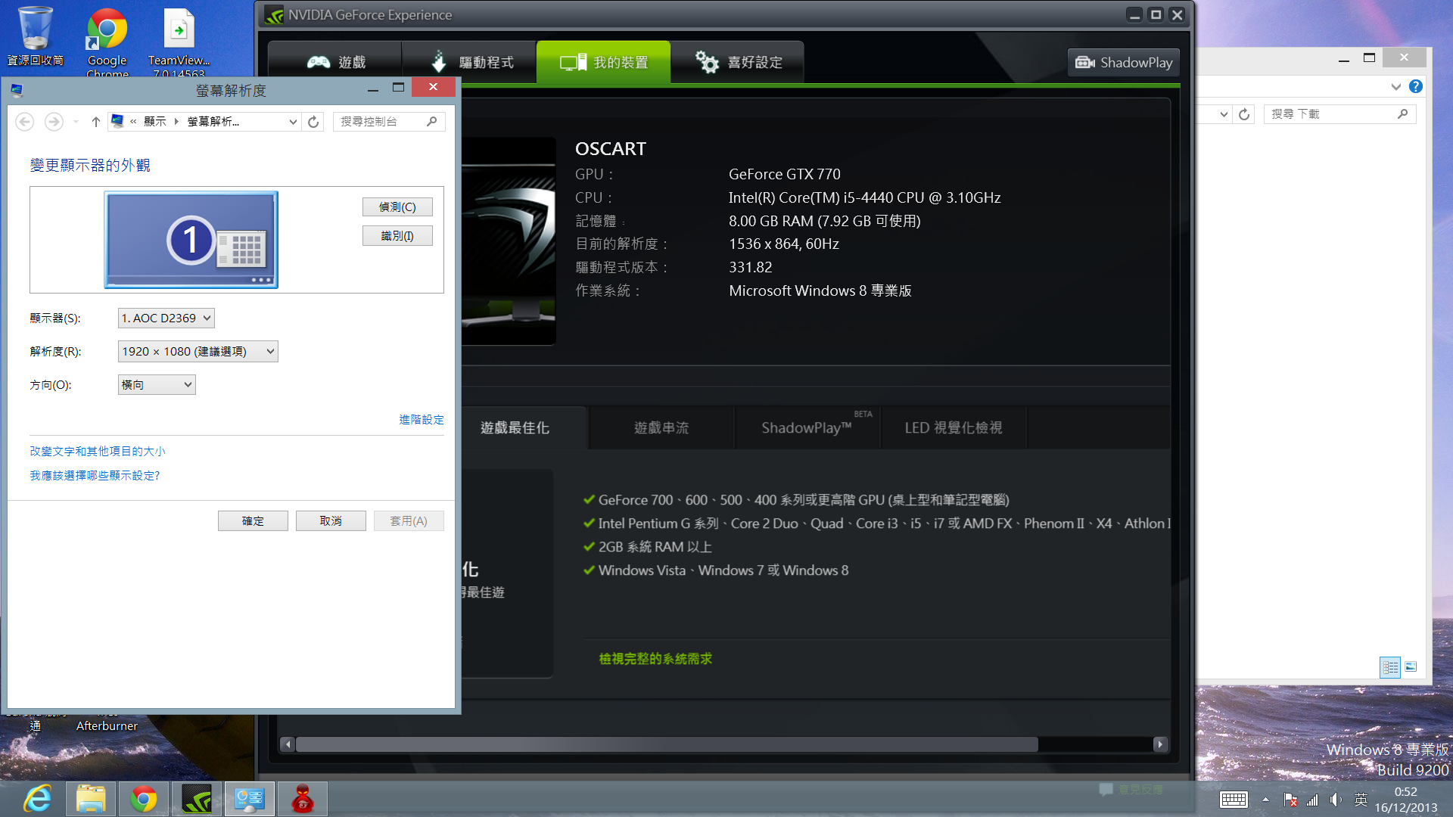Image resolution: width=1453 pixels, height=817 pixels.
Task: Launch Google Chrome from desktop shortcut
Action: click(107, 42)
